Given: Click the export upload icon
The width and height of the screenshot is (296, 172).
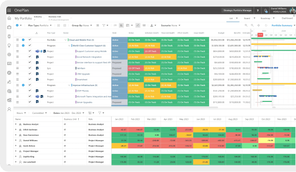Looking at the screenshot, I should point(151,25).
